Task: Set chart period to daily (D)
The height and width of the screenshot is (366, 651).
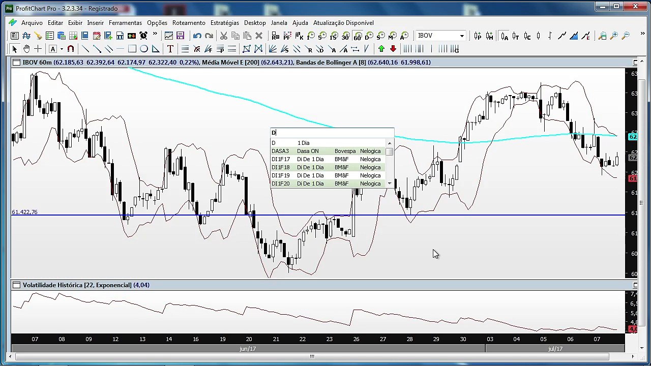Action: point(369,36)
